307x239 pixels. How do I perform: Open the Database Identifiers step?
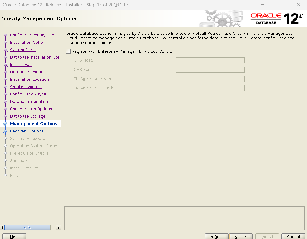(30, 102)
